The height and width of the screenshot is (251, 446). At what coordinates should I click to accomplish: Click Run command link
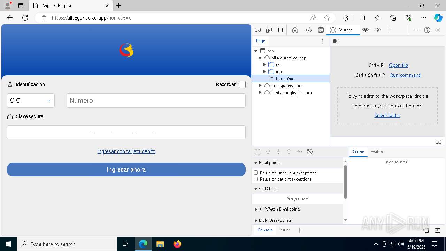406,75
